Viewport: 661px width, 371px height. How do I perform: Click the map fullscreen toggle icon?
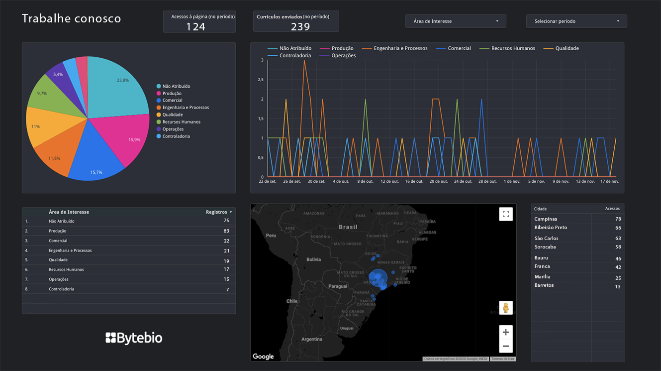(505, 214)
